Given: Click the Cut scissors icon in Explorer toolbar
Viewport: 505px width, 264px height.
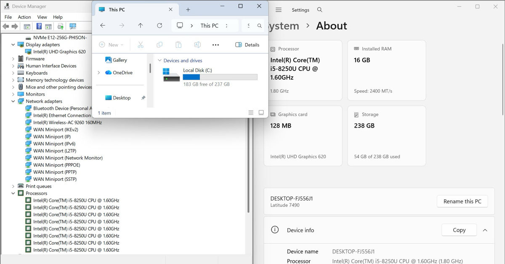Looking at the screenshot, I should pyautogui.click(x=141, y=45).
